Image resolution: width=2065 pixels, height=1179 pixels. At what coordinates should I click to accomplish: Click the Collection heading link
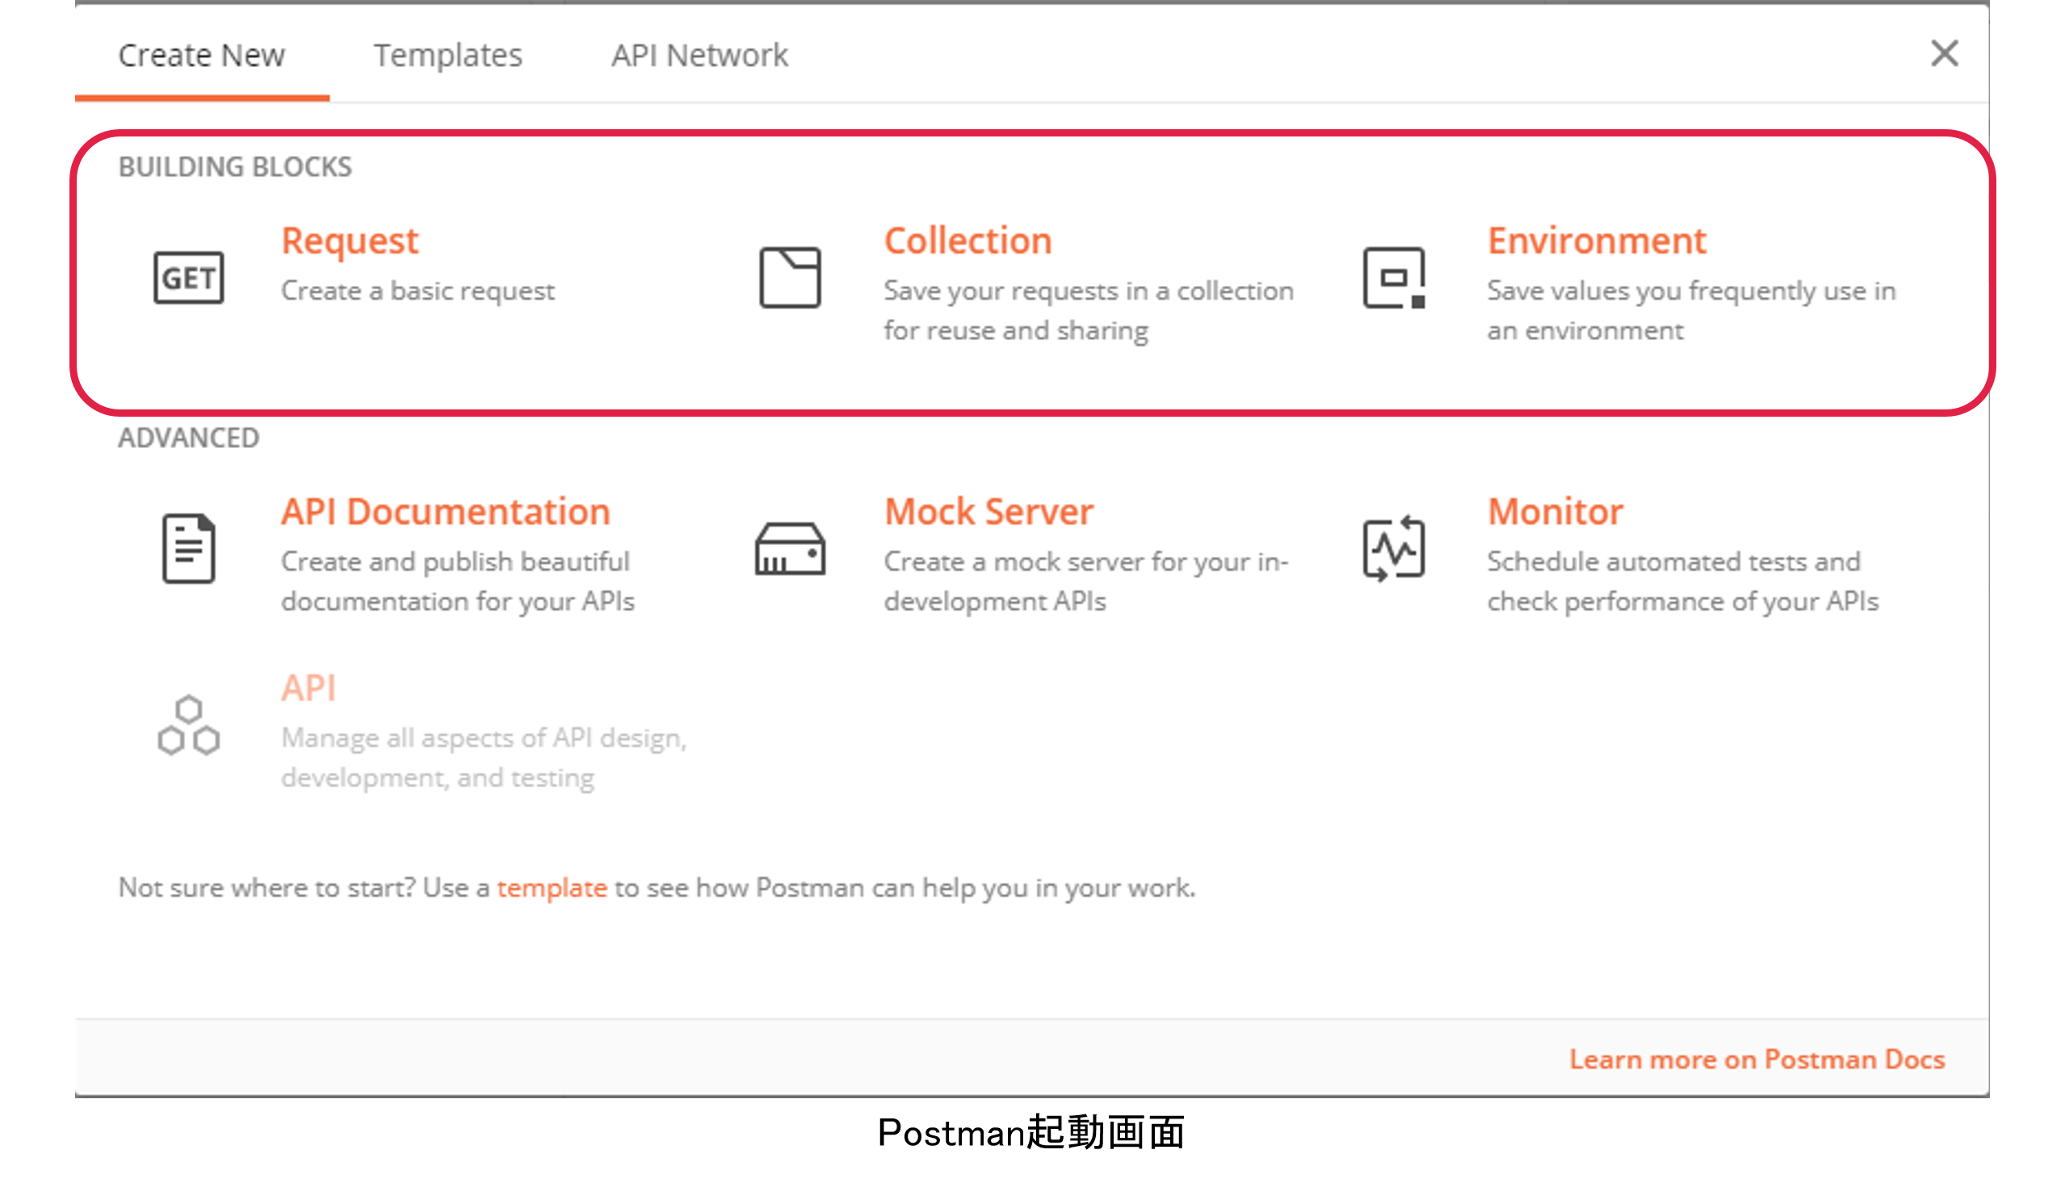[x=967, y=241]
